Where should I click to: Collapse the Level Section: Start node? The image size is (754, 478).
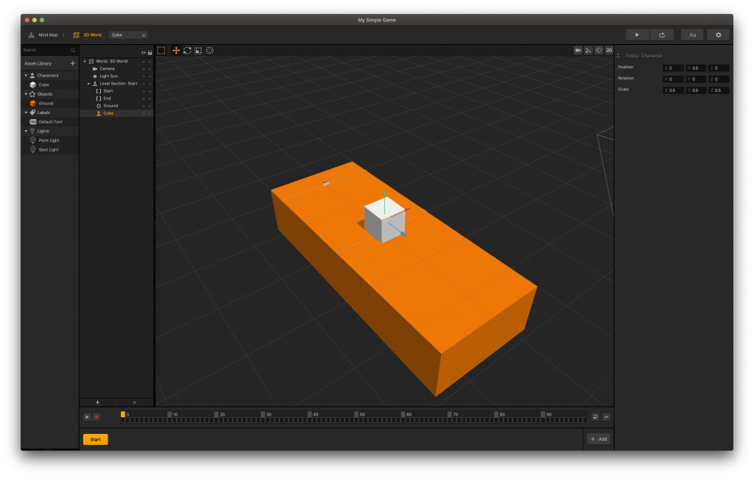point(88,83)
